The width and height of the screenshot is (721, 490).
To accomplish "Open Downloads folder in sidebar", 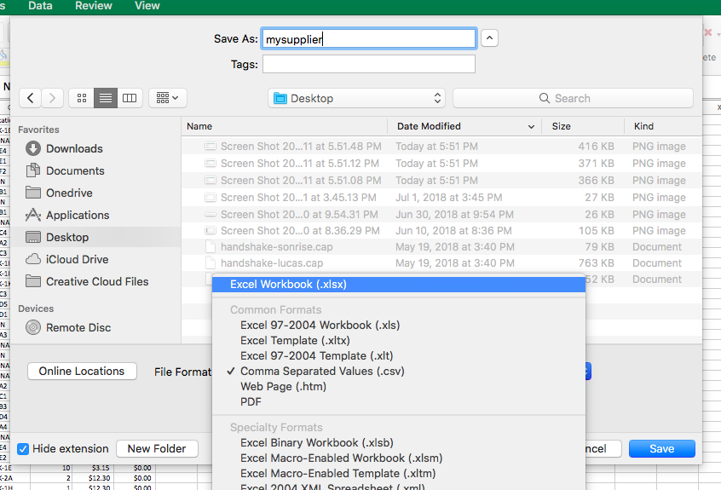I will pos(73,148).
